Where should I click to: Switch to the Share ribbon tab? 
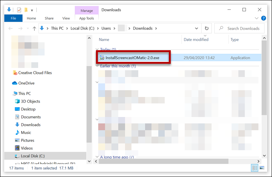(x=49, y=18)
